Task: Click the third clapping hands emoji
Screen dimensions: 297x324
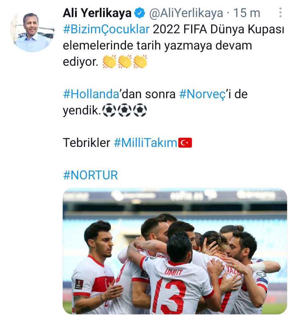Action: pos(140,61)
